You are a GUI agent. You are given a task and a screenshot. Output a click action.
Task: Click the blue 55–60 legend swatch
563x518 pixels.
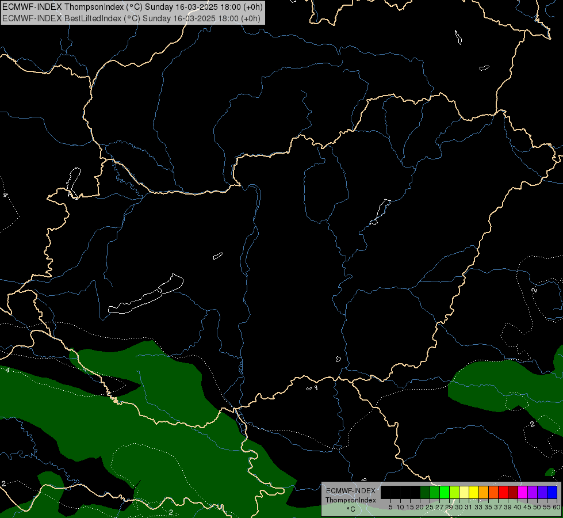pyautogui.click(x=553, y=492)
